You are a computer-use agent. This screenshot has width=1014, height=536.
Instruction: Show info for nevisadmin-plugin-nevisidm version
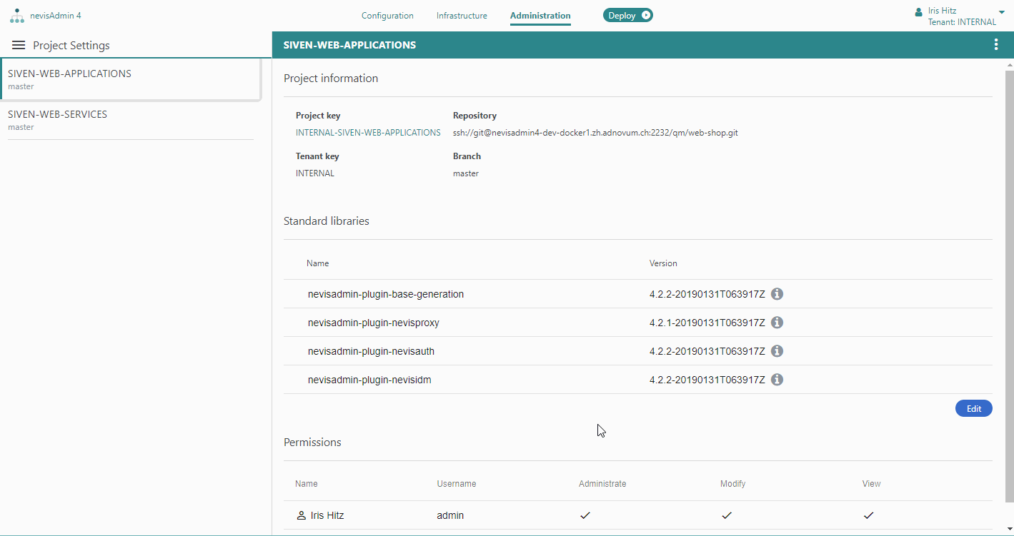[x=777, y=380]
